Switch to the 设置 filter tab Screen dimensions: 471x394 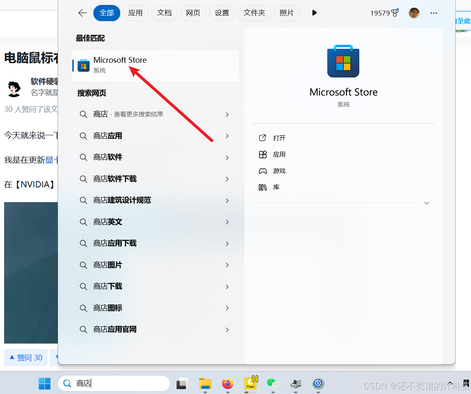(x=222, y=13)
